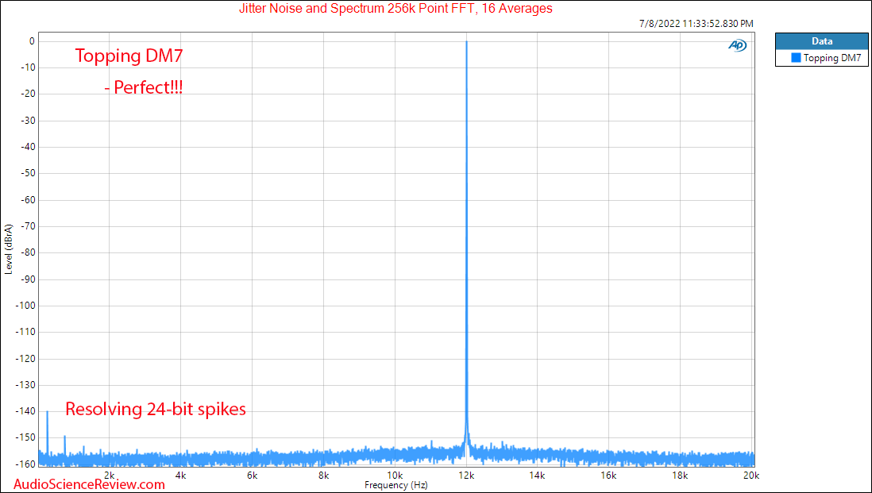The image size is (872, 493).
Task: Click the "Frequency (Hz)" horizontal axis title
Action: 396,485
